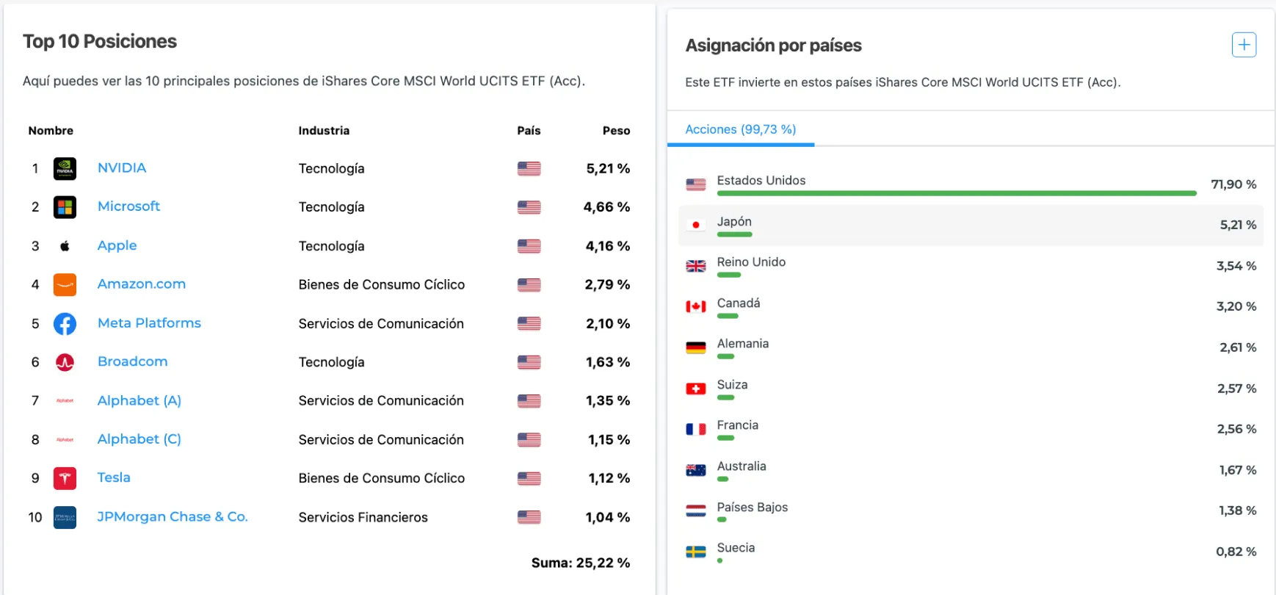Click the Tesla logo icon
This screenshot has width=1276, height=595.
65,478
